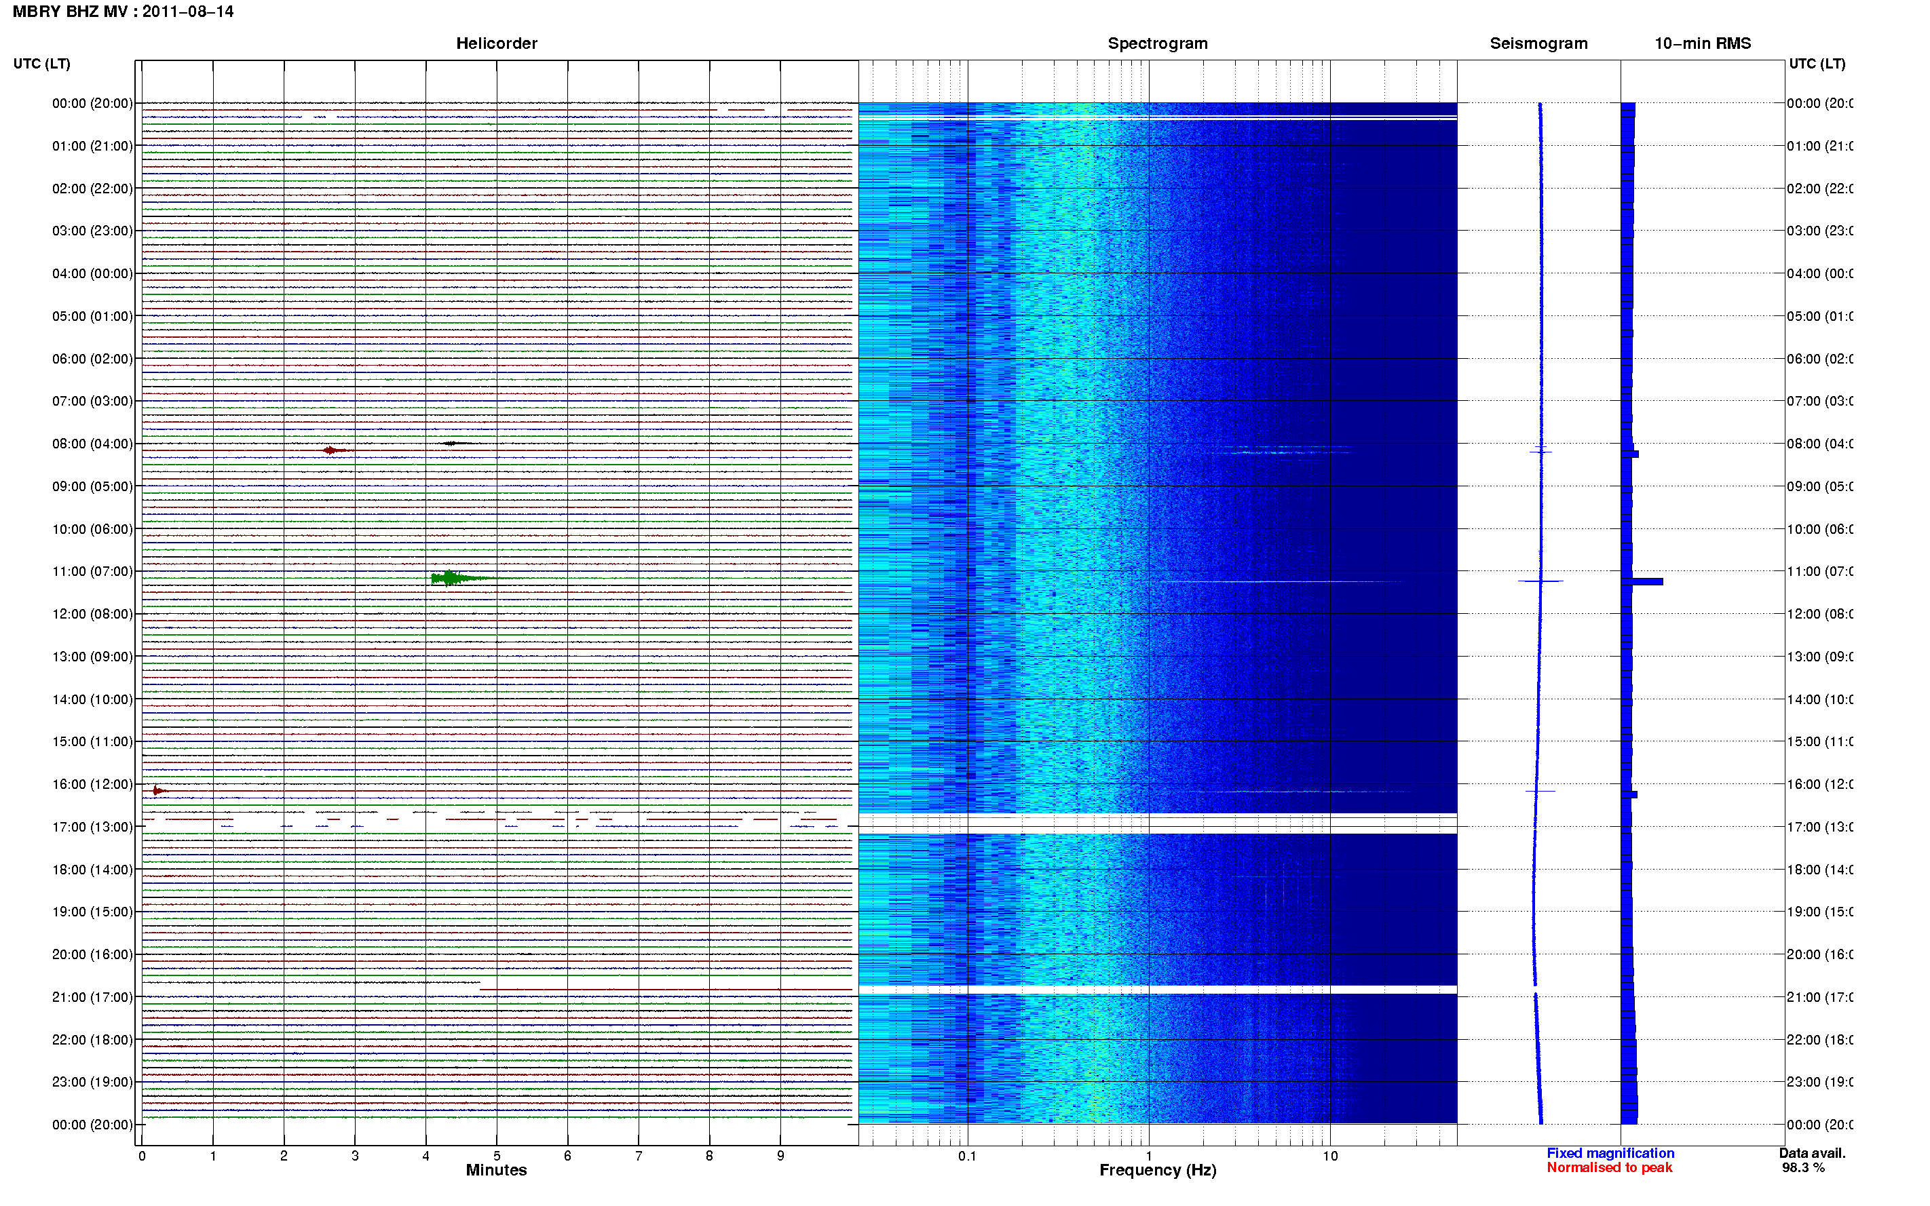Click the '23:00 (19:00)' left time label

tap(92, 1082)
